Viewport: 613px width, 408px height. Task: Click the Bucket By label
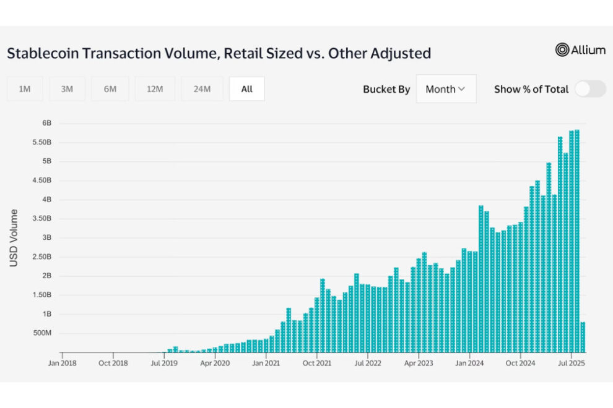(x=386, y=89)
